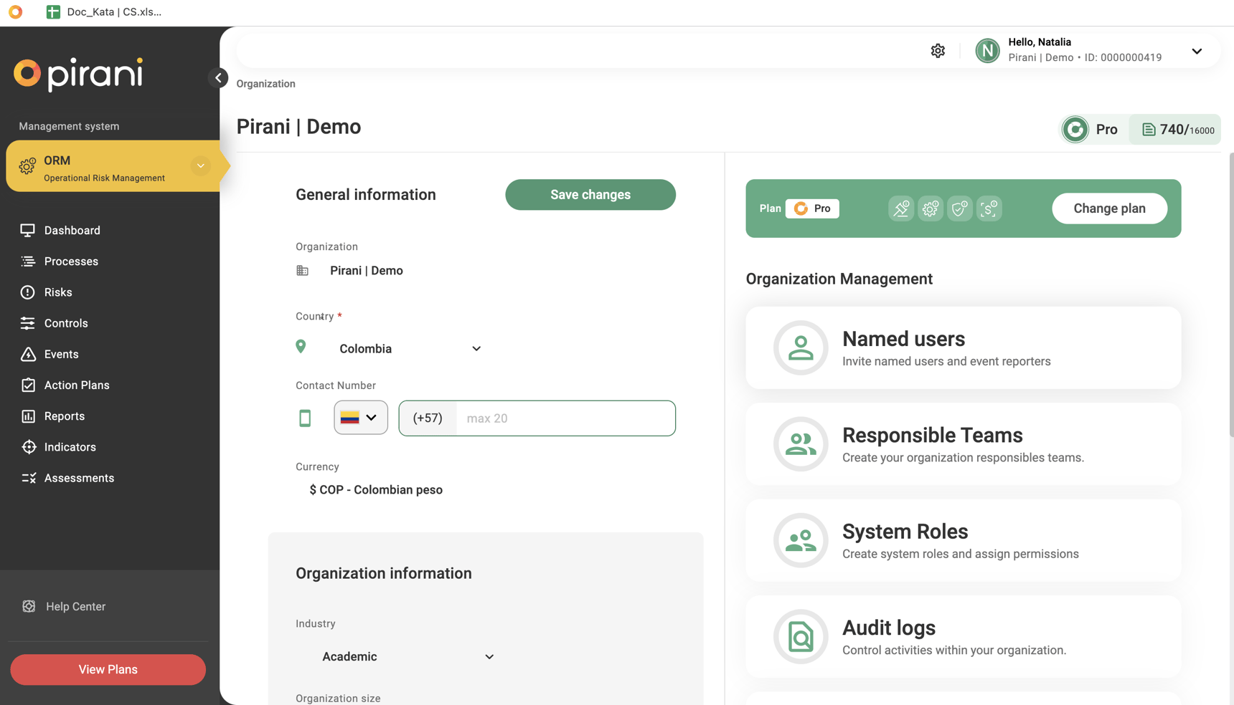Open the Country dropdown showing Colombia
This screenshot has width=1234, height=705.
410,349
